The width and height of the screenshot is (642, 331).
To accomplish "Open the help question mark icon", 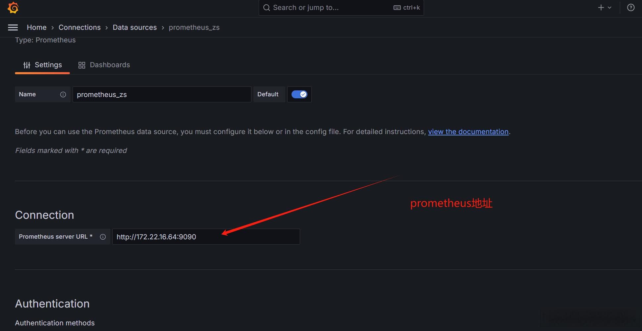I will click(631, 8).
